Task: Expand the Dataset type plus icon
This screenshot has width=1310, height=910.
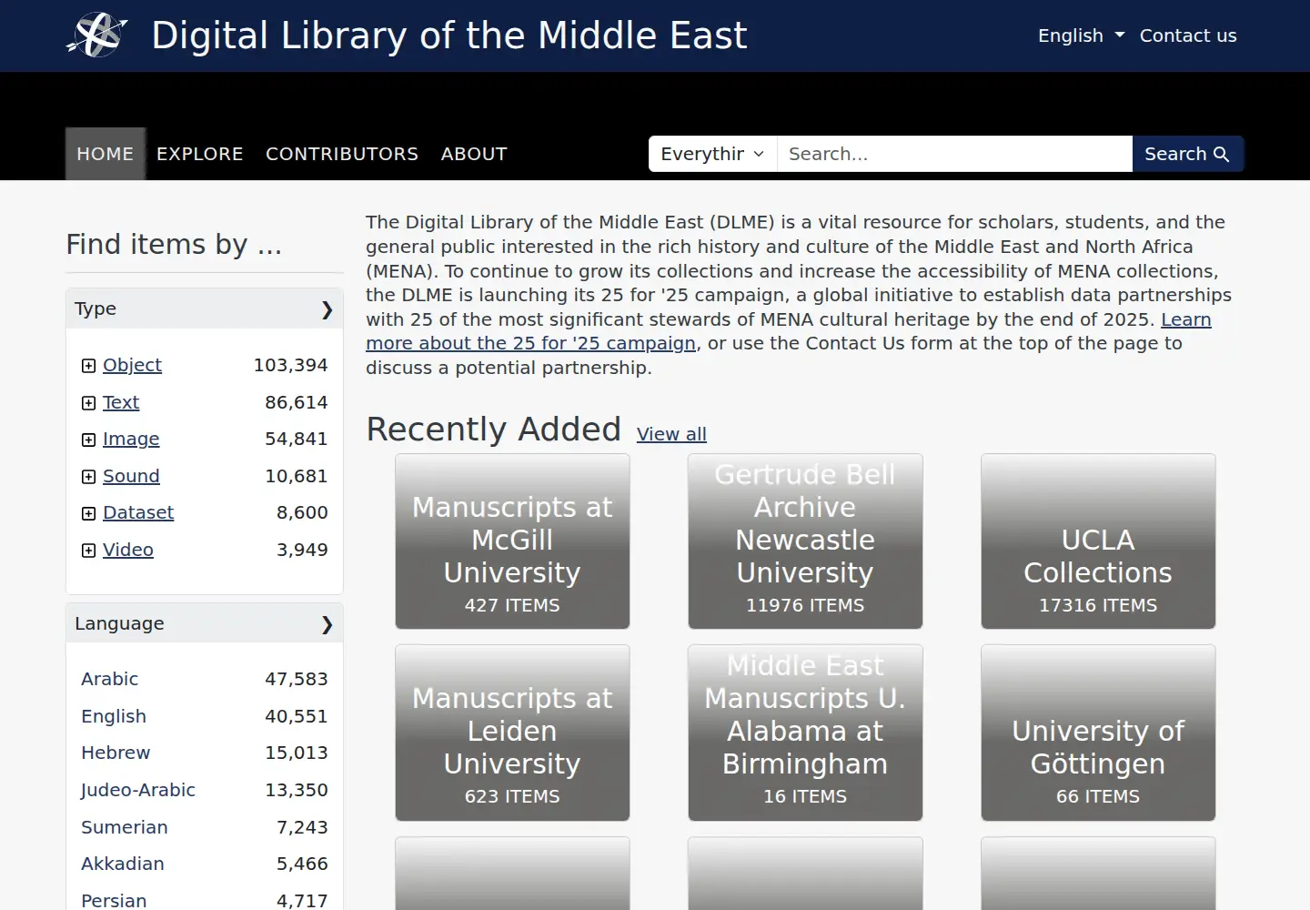Action: (x=88, y=513)
